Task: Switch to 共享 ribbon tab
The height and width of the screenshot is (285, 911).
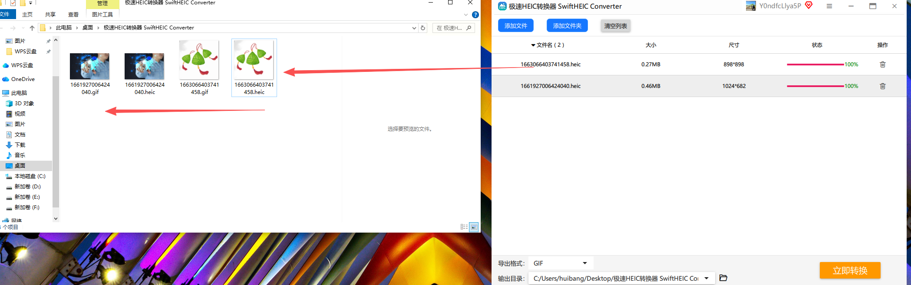Action: (50, 15)
